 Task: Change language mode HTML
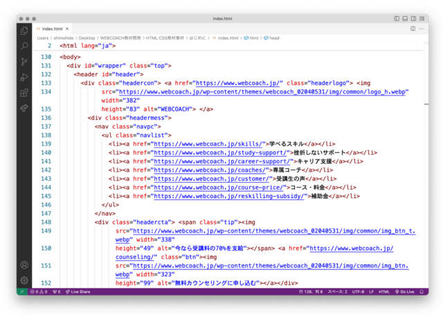[384, 291]
